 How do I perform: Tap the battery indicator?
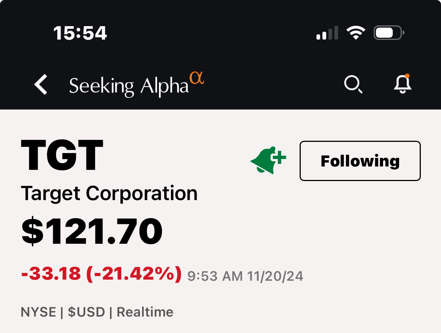coord(389,33)
